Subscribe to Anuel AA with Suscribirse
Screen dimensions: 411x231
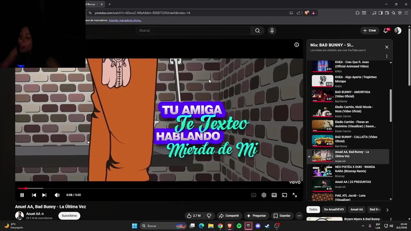click(69, 216)
